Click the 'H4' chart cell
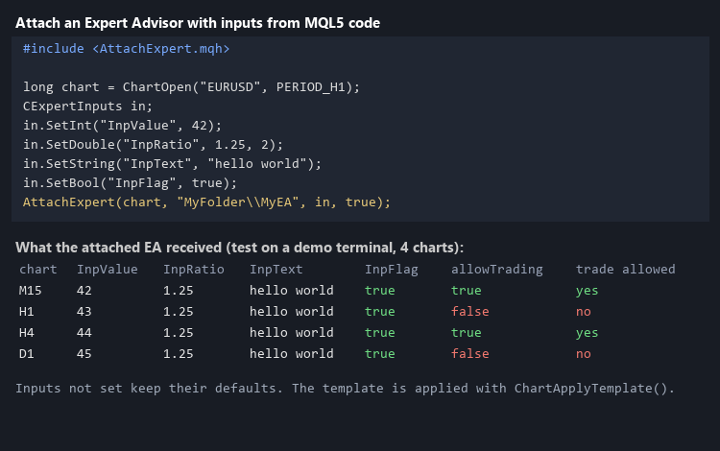The width and height of the screenshot is (720, 451). tap(27, 333)
